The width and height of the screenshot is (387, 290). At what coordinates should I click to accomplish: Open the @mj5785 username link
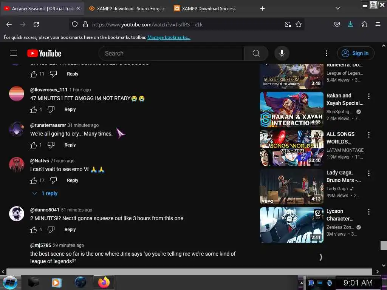41,245
